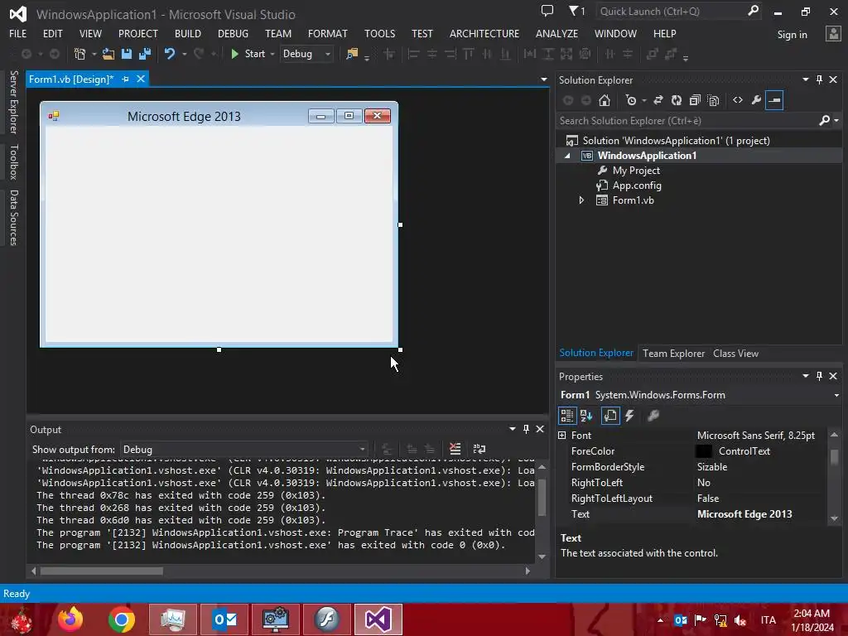This screenshot has width=848, height=636.
Task: Collapse the WindowsApplication1 project node
Action: tap(567, 156)
